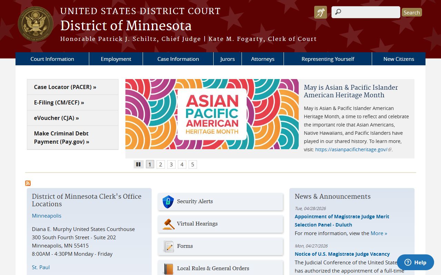Open the Employment menu
The height and width of the screenshot is (275, 441).
[x=116, y=59]
